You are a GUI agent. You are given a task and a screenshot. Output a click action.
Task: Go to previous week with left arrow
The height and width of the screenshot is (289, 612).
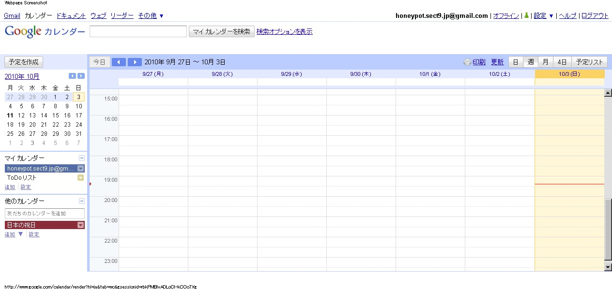[x=119, y=62]
